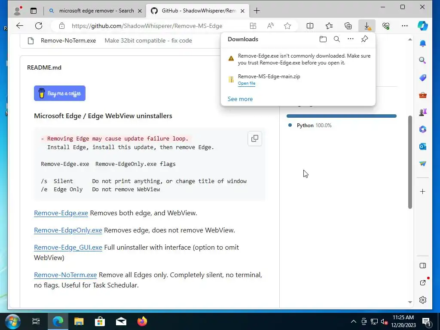This screenshot has height=330, width=440.
Task: Refresh the current page
Action: tap(39, 26)
